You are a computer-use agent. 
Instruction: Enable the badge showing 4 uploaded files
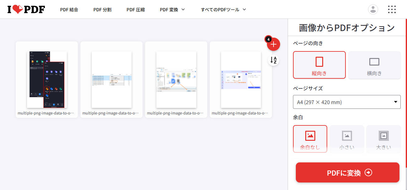(x=268, y=39)
